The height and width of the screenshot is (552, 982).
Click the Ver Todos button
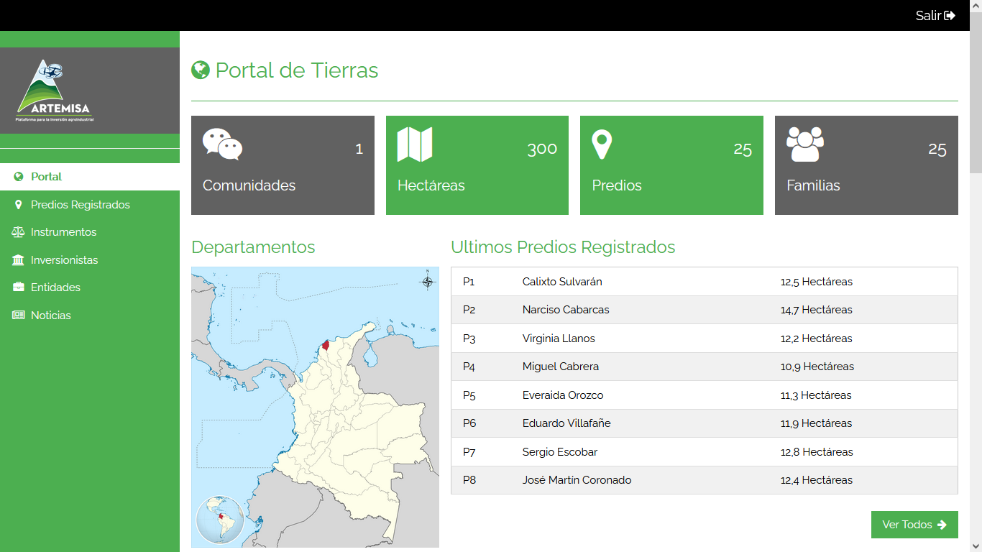pos(914,525)
